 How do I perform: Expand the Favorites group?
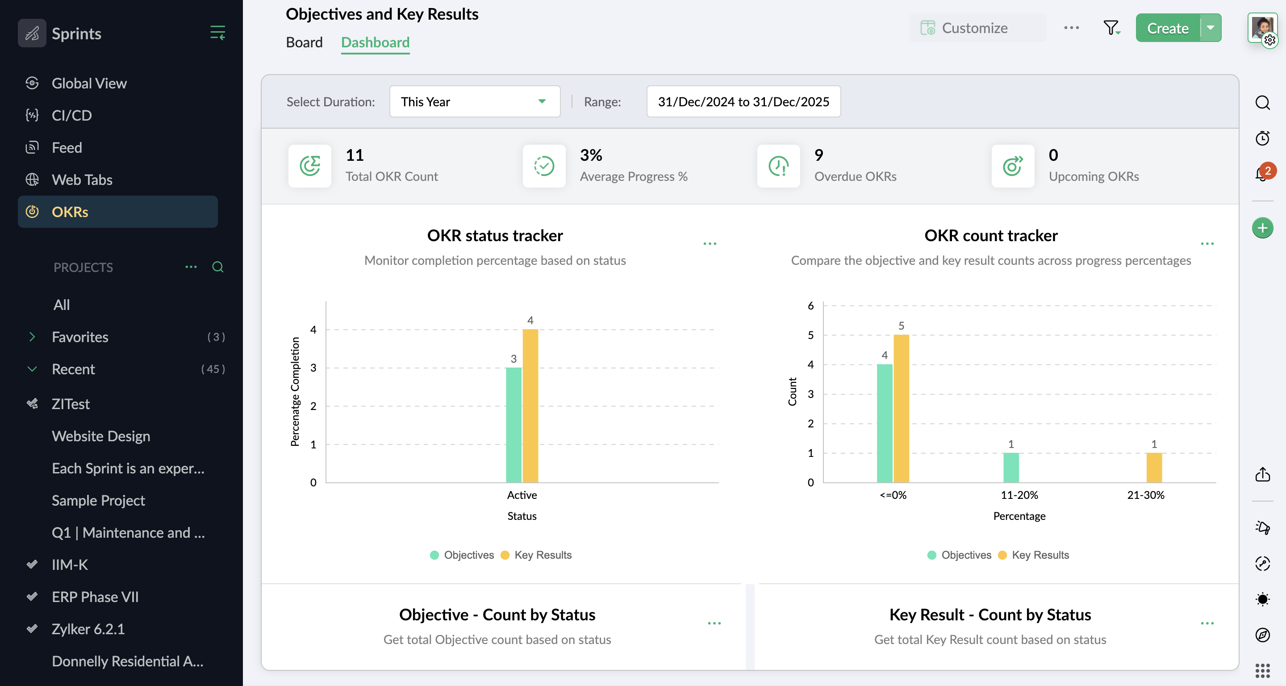[x=32, y=337]
